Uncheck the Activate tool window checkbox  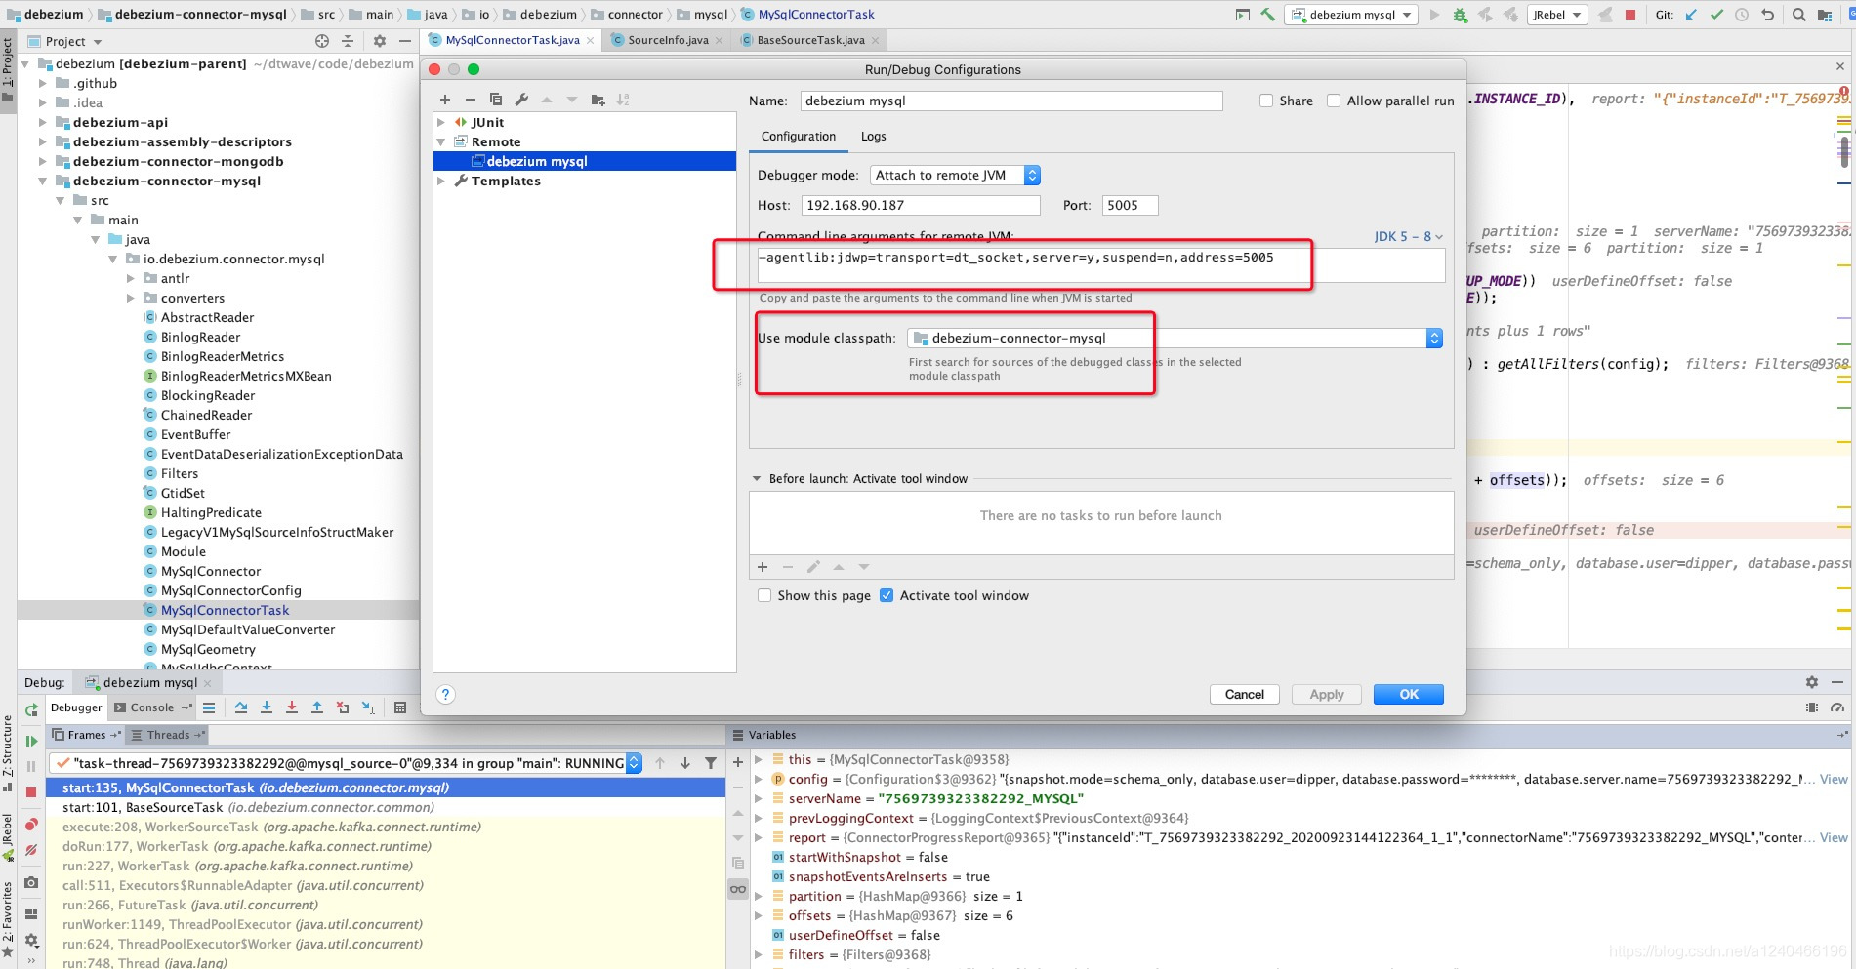click(887, 595)
